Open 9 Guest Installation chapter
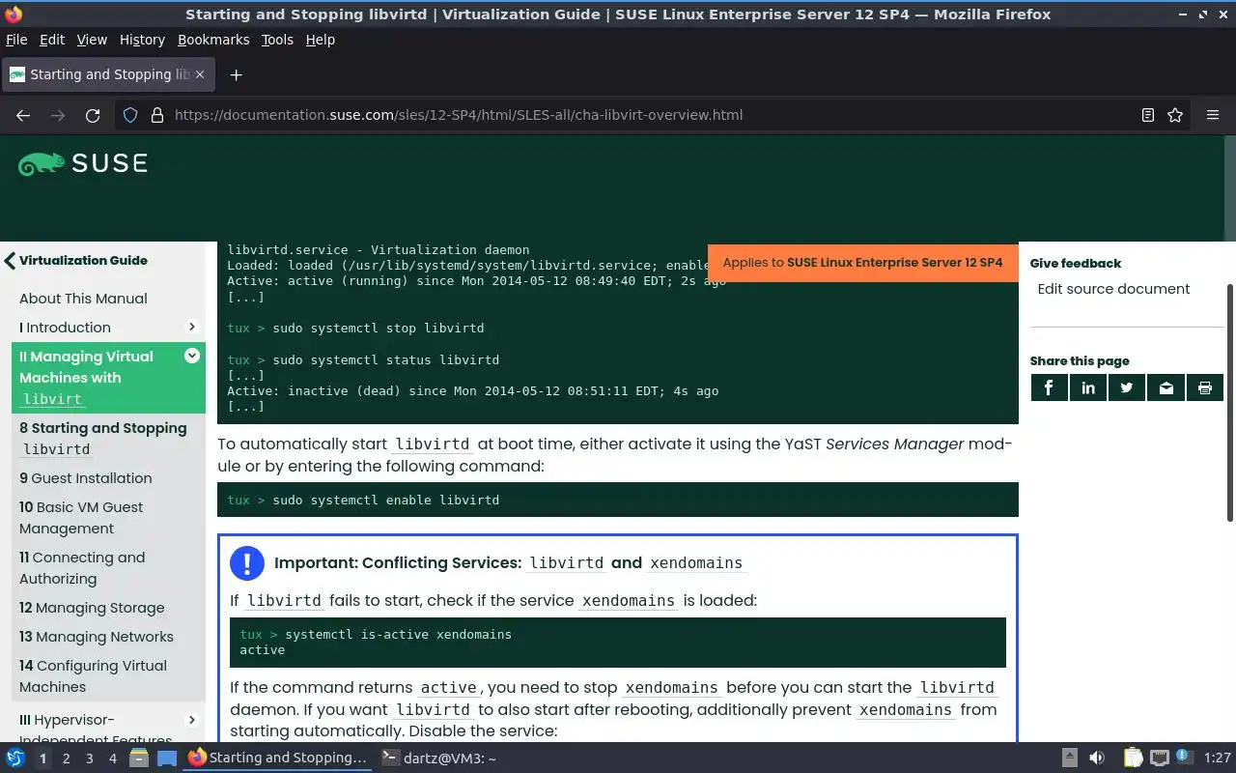1236x773 pixels. coord(85,478)
